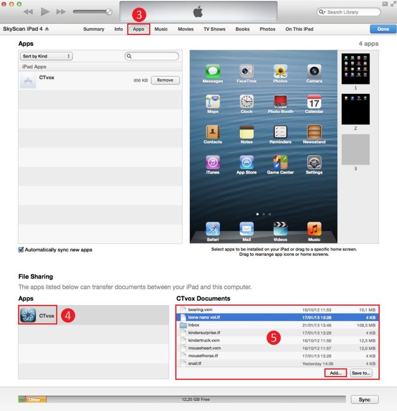The image size is (397, 411).
Task: Click the Save to... button
Action: click(x=361, y=373)
